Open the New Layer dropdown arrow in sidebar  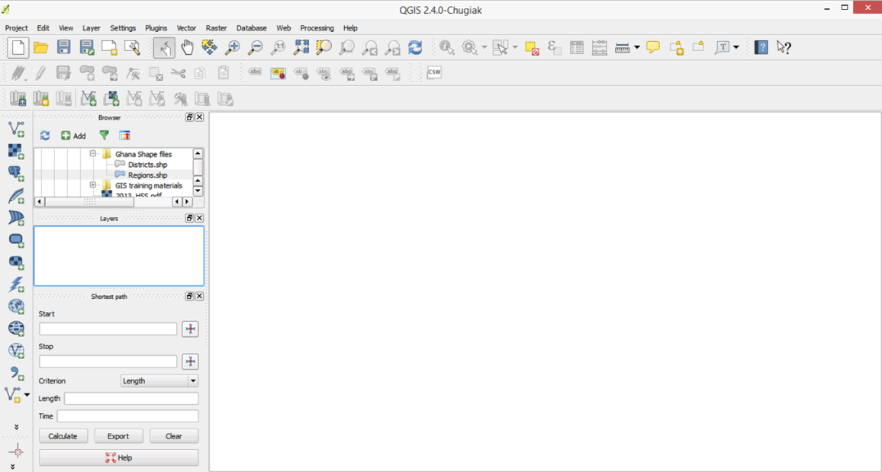pos(27,394)
